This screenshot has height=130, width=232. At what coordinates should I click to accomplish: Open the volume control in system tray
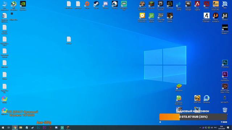(x=212, y=127)
